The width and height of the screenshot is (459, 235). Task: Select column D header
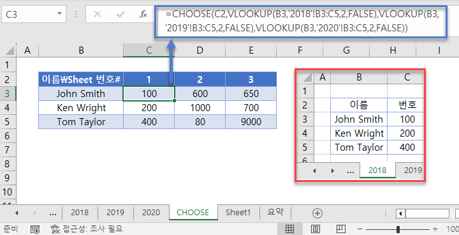coord(200,50)
